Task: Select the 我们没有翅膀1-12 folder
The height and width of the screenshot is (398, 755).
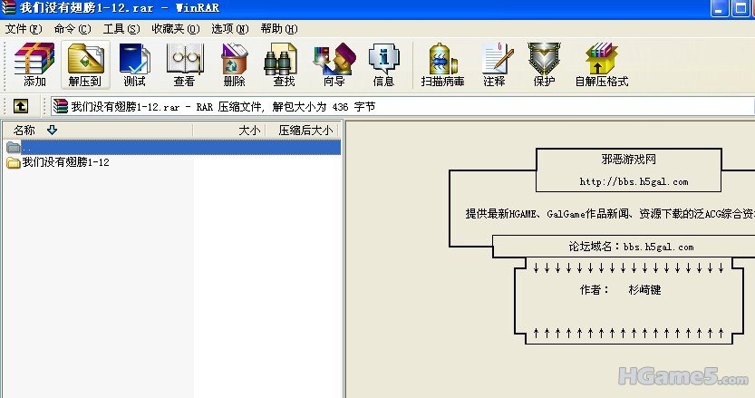Action: (65, 162)
